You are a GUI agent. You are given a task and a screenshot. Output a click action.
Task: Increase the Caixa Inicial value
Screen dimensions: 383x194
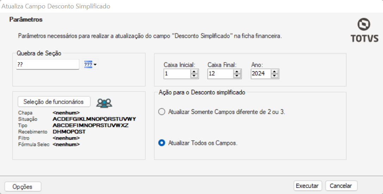(194, 72)
